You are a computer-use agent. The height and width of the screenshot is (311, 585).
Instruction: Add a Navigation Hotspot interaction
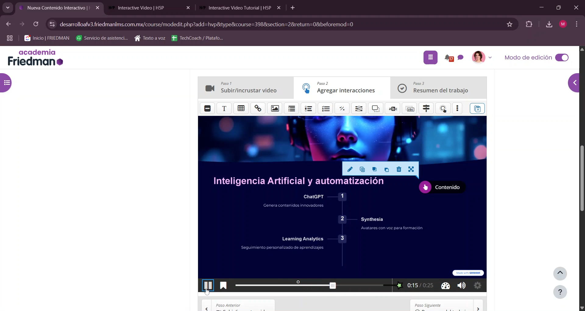443,109
